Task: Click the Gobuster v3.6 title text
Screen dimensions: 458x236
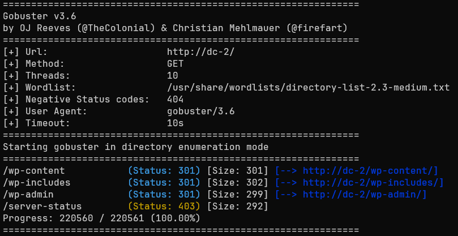Action: click(40, 16)
